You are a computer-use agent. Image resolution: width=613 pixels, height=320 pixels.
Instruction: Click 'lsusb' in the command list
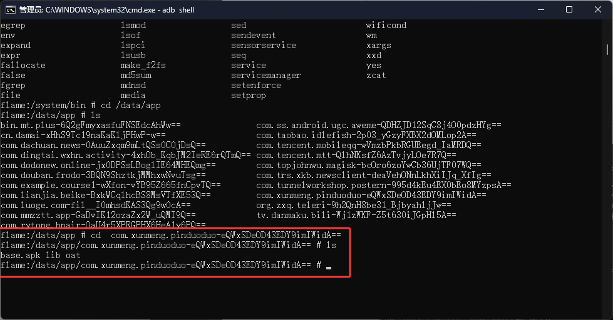(x=133, y=56)
